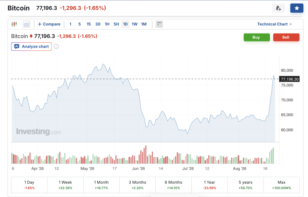
Task: Select the 1 minute interval
Action: click(70, 24)
